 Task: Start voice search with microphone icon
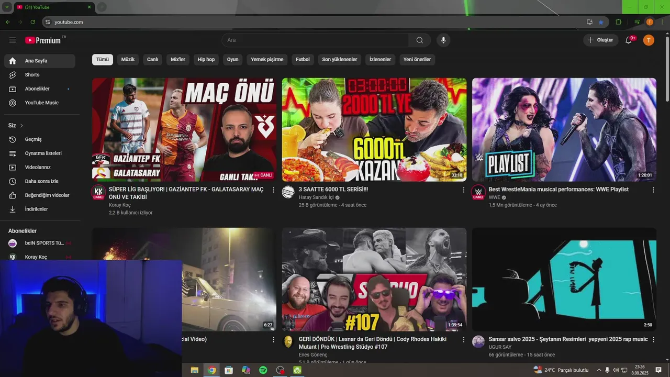pos(443,40)
